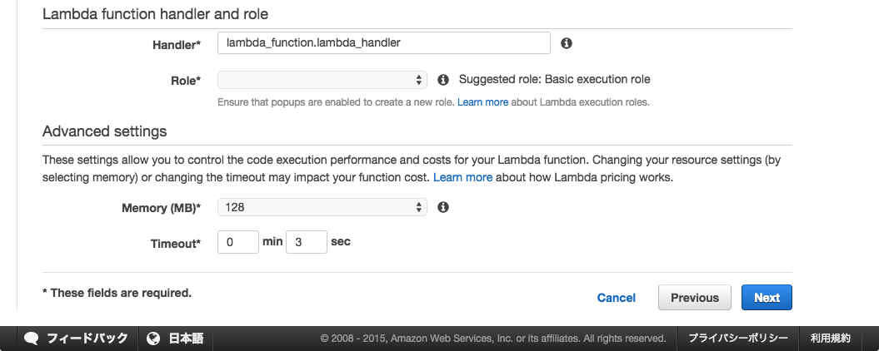Select the 日本語 language option

[186, 339]
